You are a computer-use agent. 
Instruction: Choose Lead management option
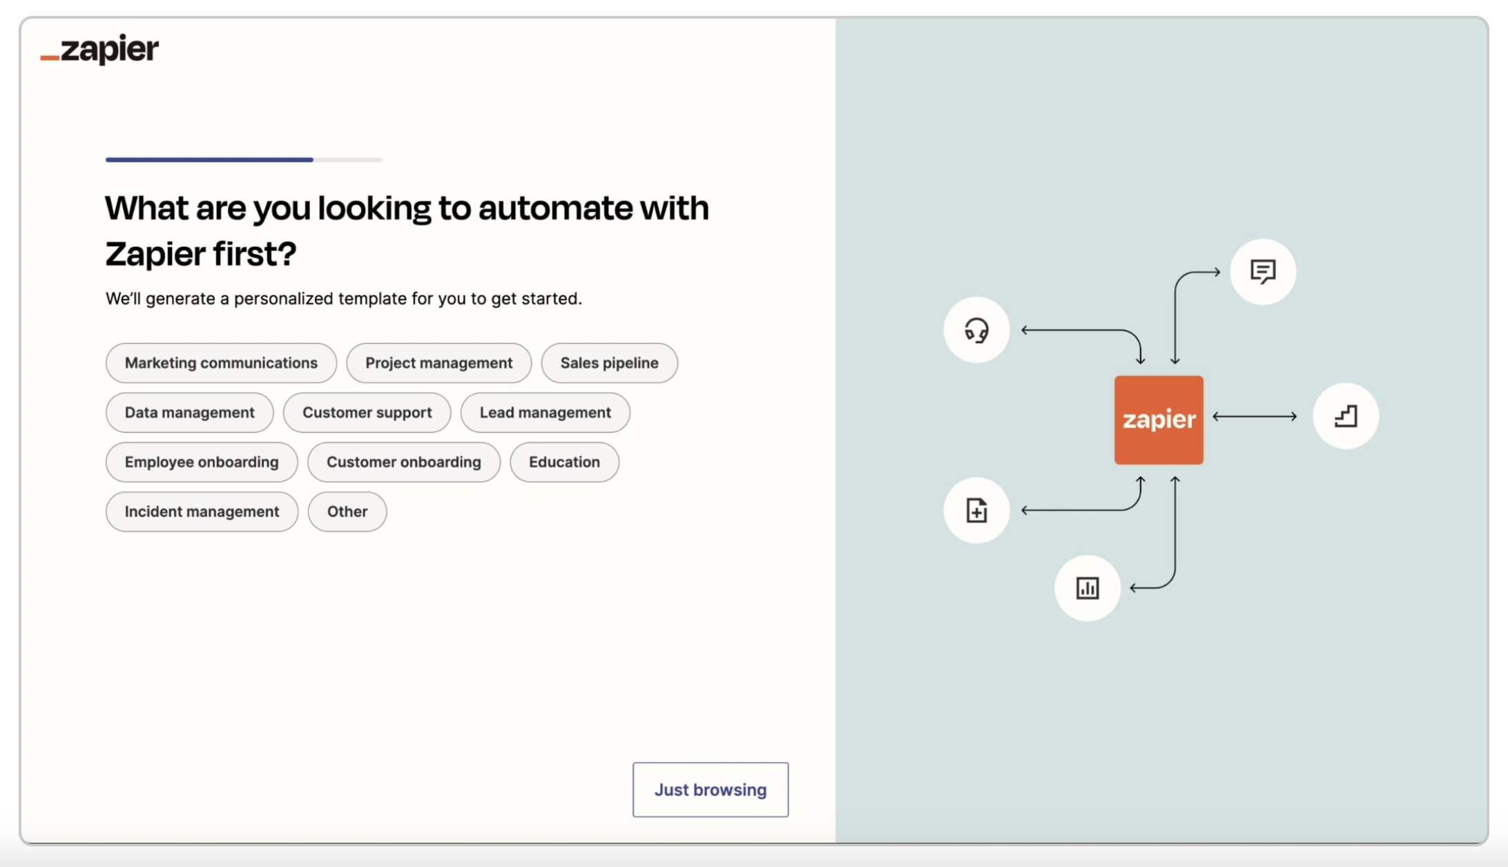[545, 413]
